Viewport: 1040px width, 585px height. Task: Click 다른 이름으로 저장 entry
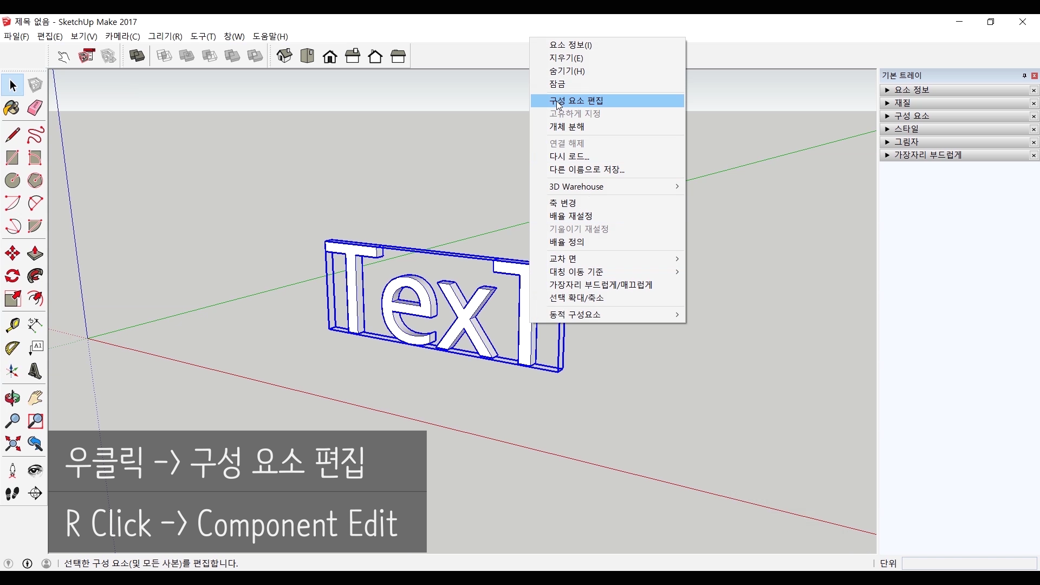click(587, 170)
